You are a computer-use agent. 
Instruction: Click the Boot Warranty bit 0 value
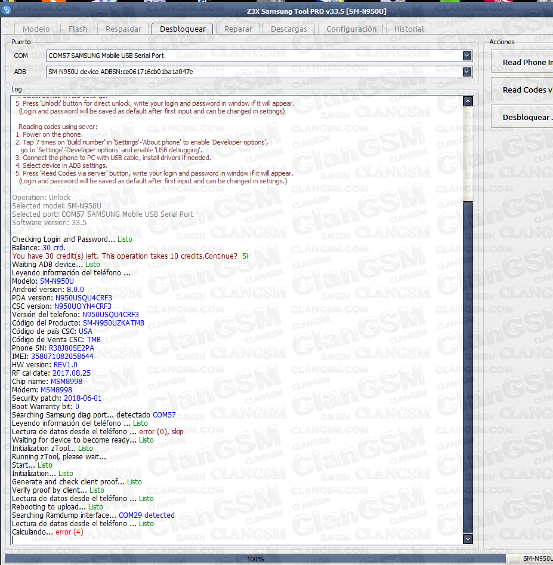click(x=77, y=407)
